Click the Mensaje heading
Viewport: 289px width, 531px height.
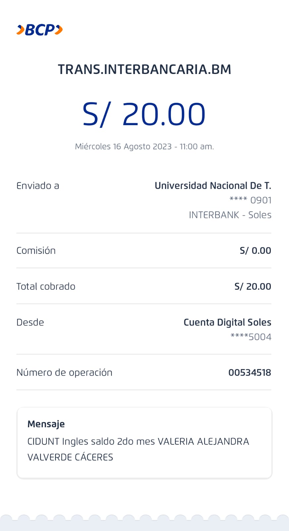click(x=46, y=424)
